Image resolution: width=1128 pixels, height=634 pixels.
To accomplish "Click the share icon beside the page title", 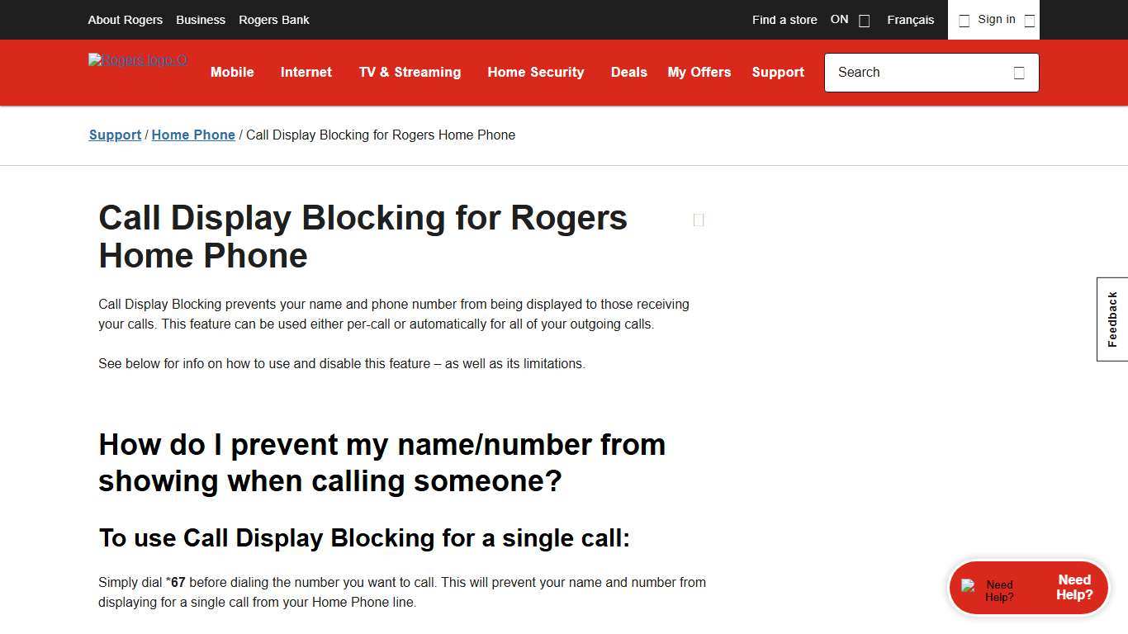I will [x=698, y=220].
